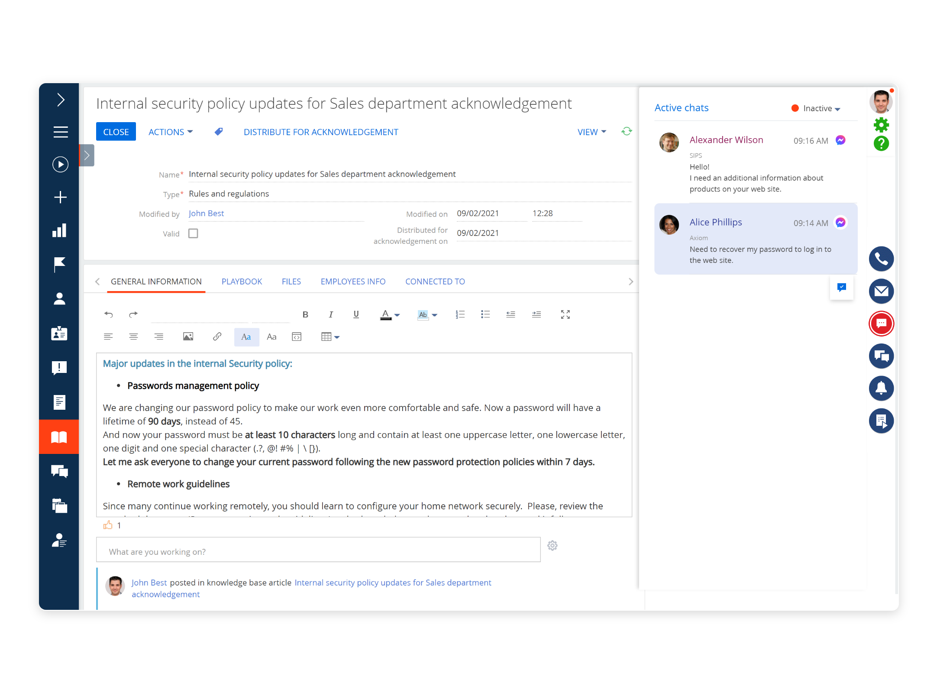Expand editor with the fullscreen icon
Image resolution: width=937 pixels, height=693 pixels.
pyautogui.click(x=565, y=314)
